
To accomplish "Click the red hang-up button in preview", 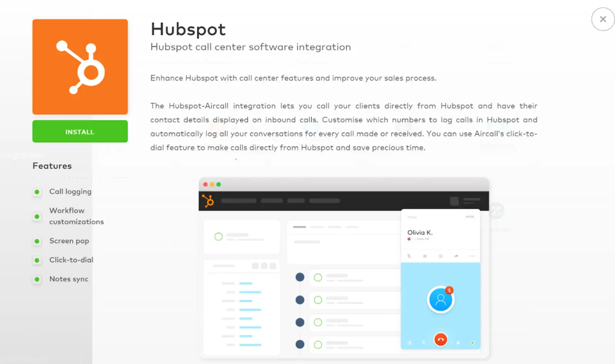I will click(x=440, y=339).
